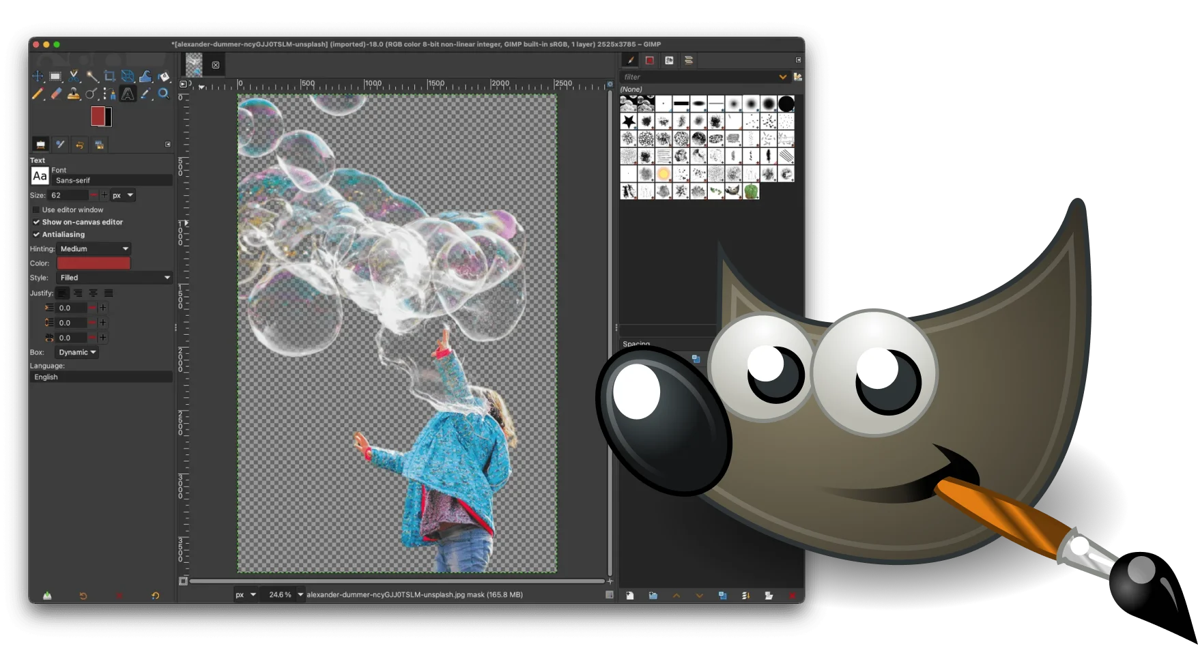Viewport: 1198px width, 655px height.
Task: Pick the Color Picker eyedropper tool
Action: click(x=145, y=94)
